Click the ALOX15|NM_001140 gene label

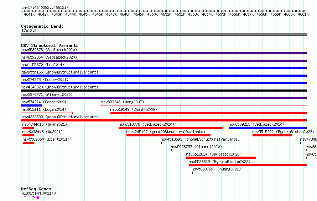point(38,193)
